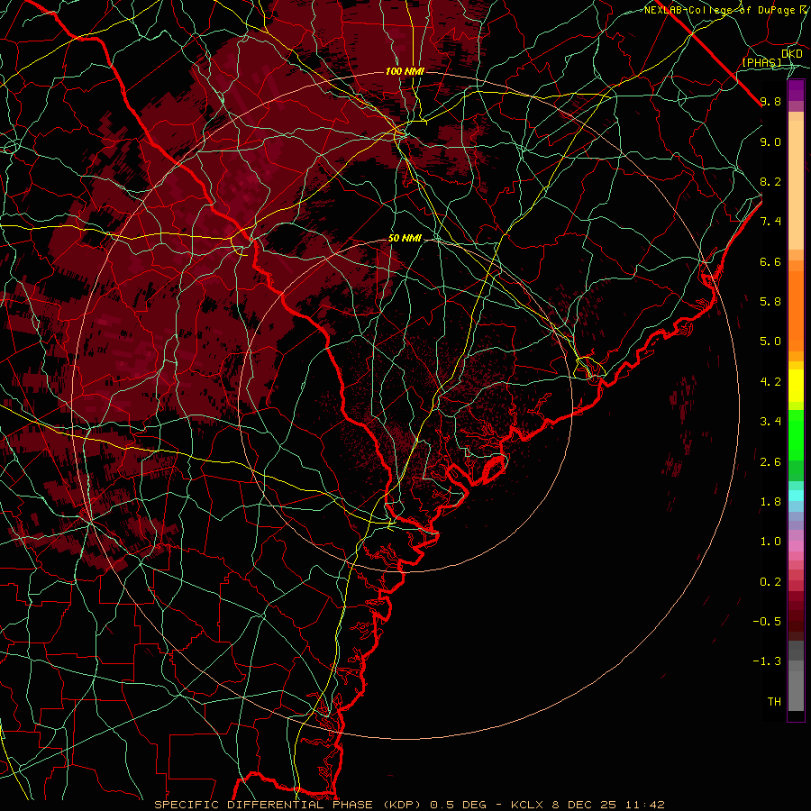Click the -1.3 value on the color scale
Image resolution: width=811 pixels, height=811 pixels.
[767, 661]
